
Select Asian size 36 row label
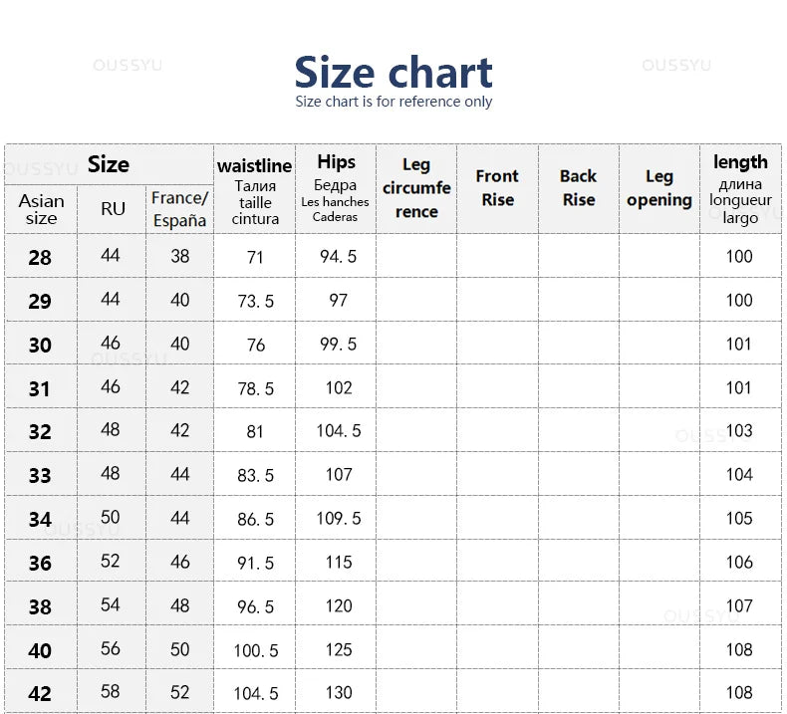pos(40,563)
